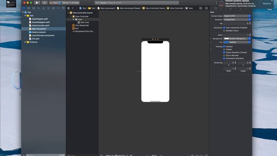Toggle Autoresize Subviews checkbox
277x156 pixels.
pyautogui.click(x=224, y=58)
